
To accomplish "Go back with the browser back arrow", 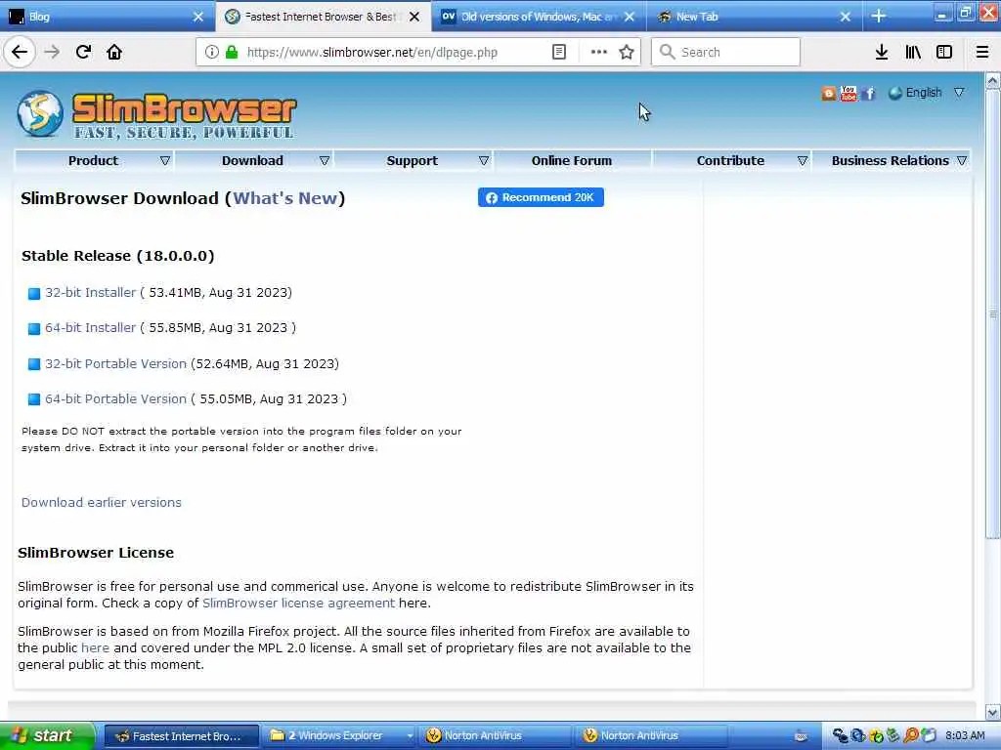I will 20,52.
